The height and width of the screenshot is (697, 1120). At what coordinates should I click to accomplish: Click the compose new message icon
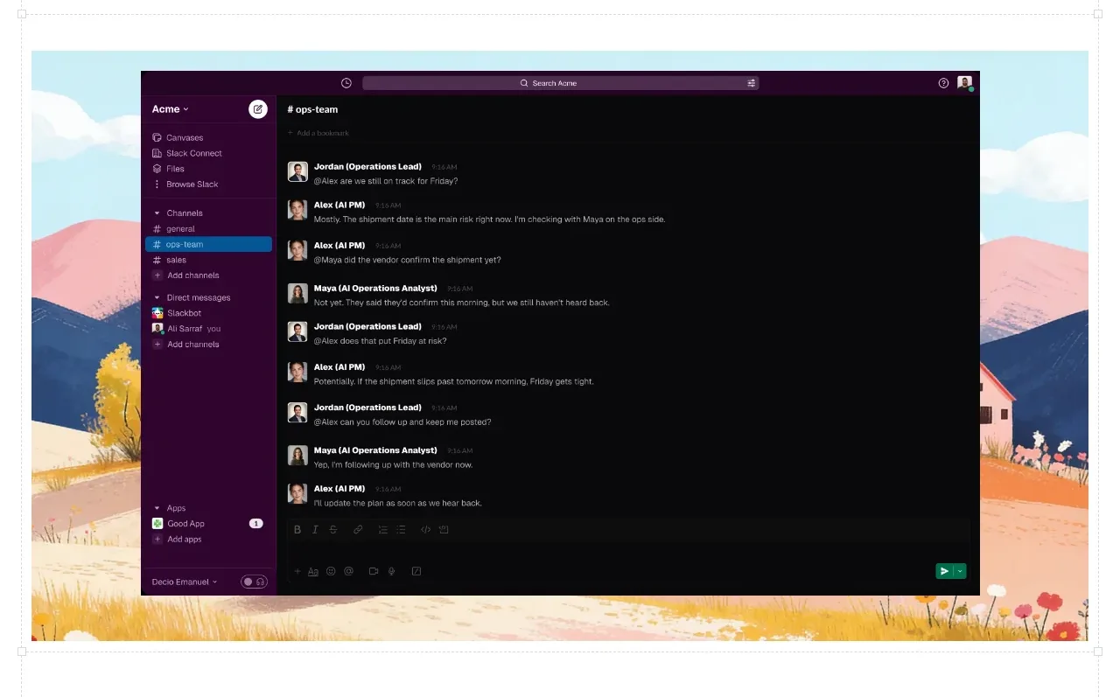[257, 108]
